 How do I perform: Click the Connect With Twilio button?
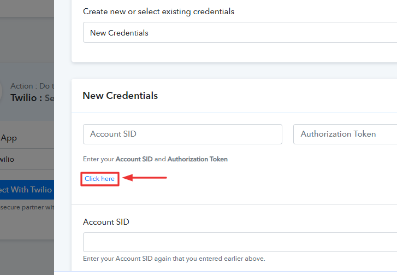[x=27, y=190]
